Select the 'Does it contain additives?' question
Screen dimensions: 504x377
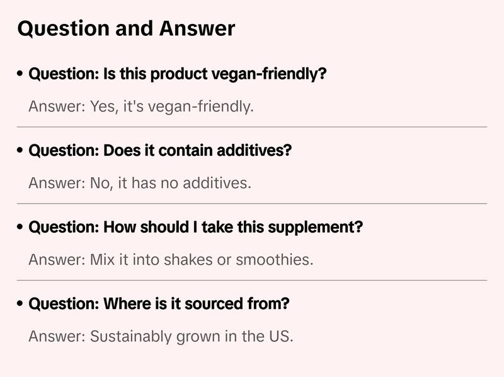[160, 151]
